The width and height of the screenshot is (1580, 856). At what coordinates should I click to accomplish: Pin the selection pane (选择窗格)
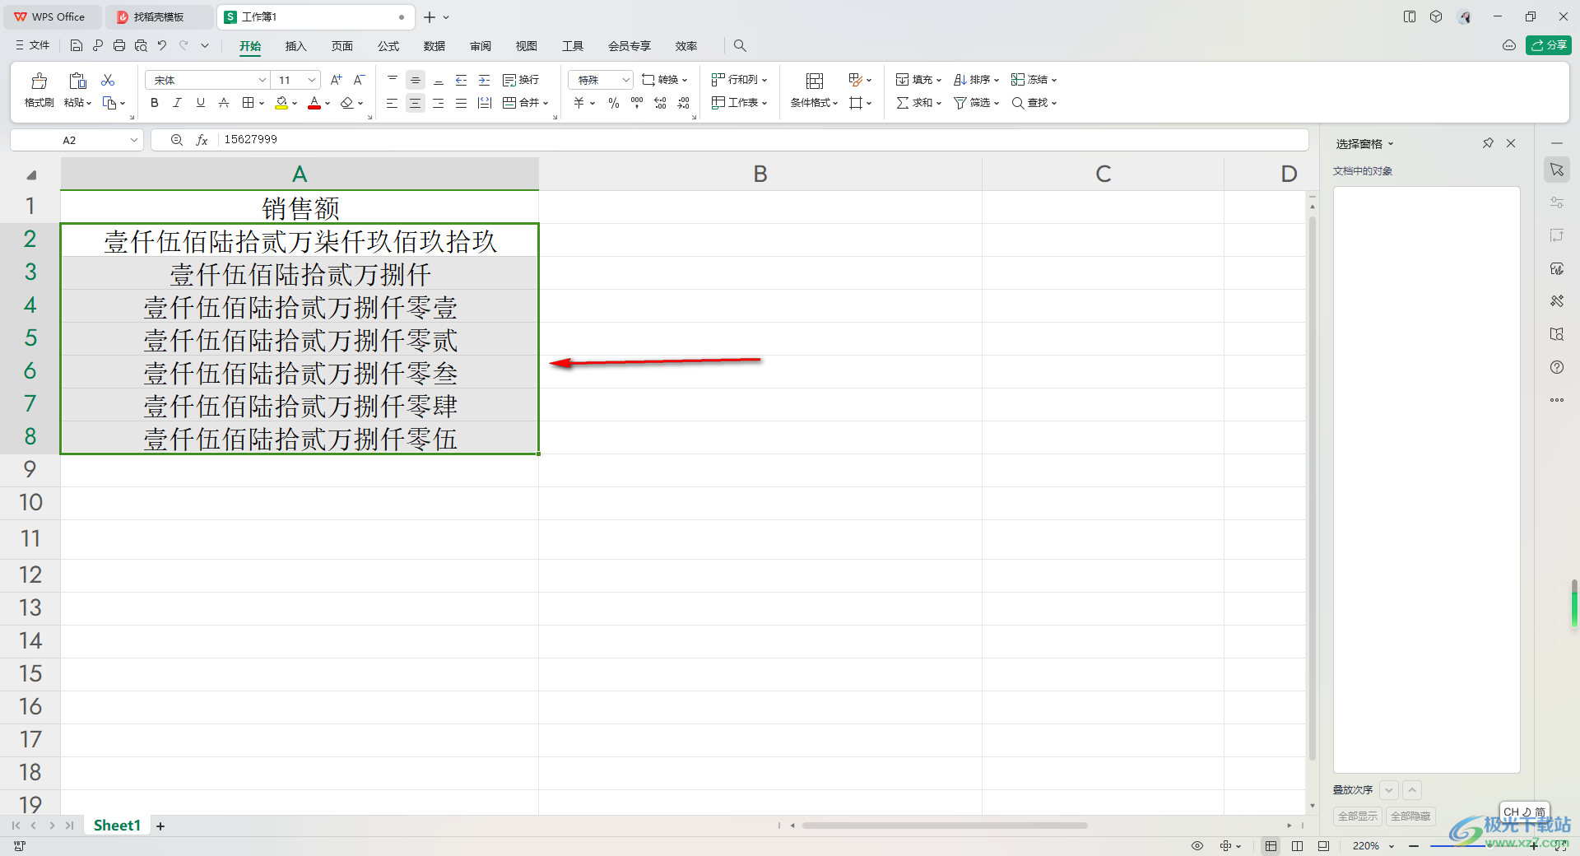[1488, 143]
